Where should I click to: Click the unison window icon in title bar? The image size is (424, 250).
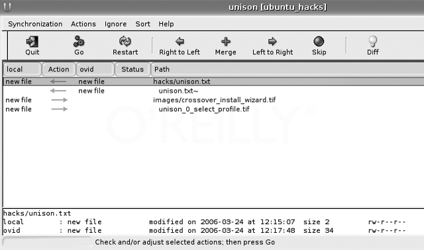pos(7,7)
